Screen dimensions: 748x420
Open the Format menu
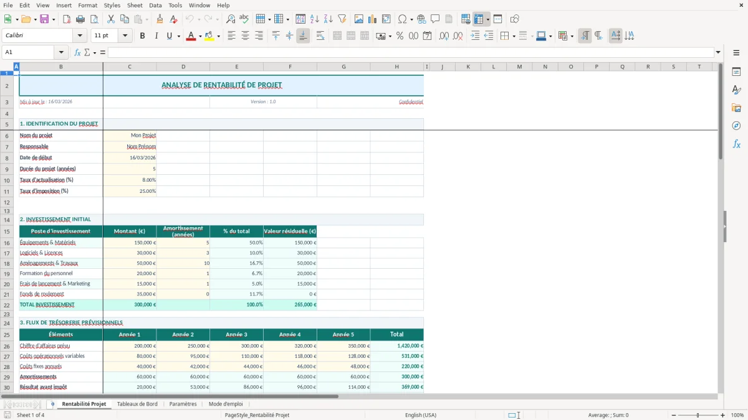tap(87, 5)
